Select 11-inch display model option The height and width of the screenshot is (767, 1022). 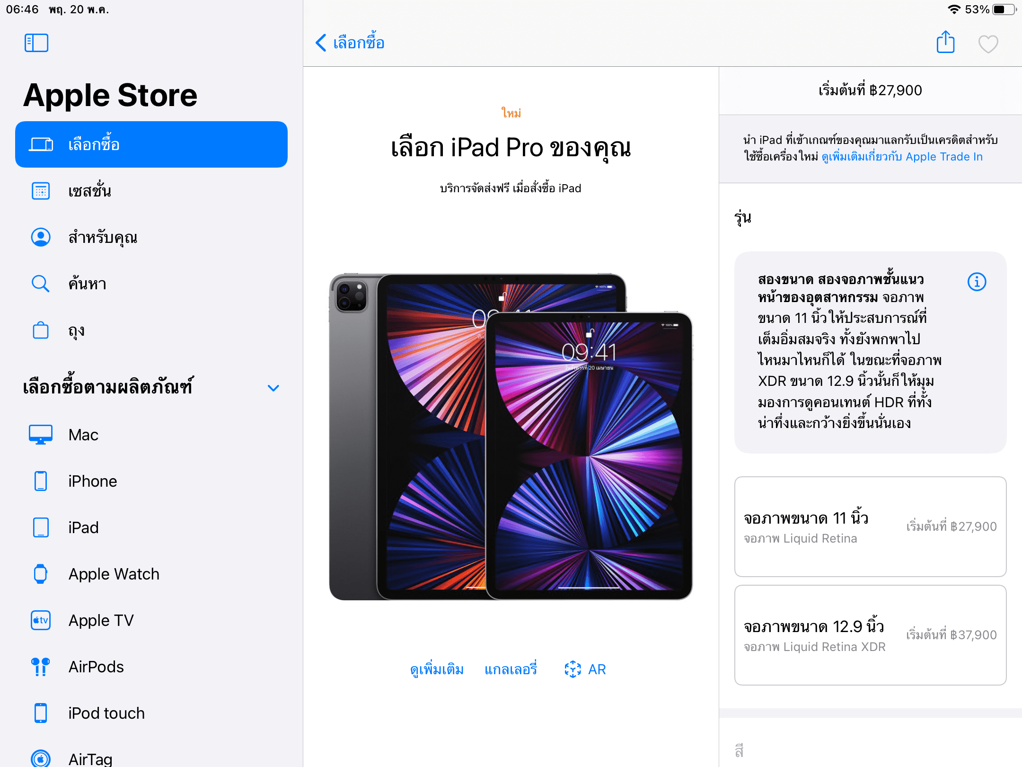(870, 526)
